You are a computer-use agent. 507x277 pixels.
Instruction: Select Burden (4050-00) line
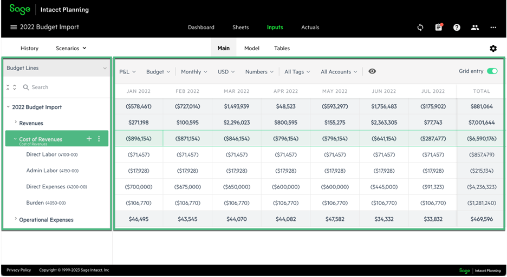46,203
